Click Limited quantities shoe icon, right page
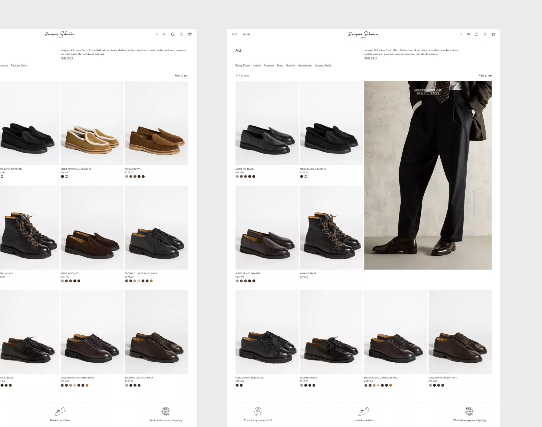The height and width of the screenshot is (427, 542). [x=364, y=411]
